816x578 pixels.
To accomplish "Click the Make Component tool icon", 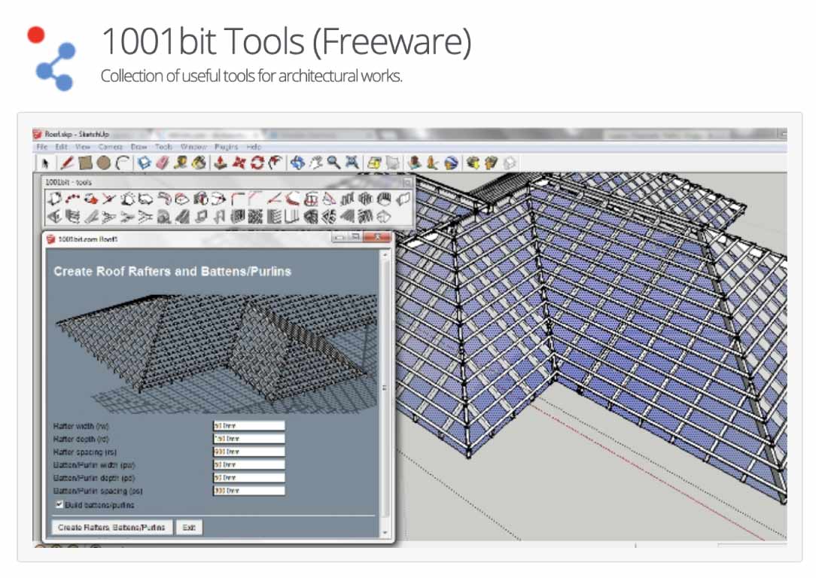I will tap(144, 163).
